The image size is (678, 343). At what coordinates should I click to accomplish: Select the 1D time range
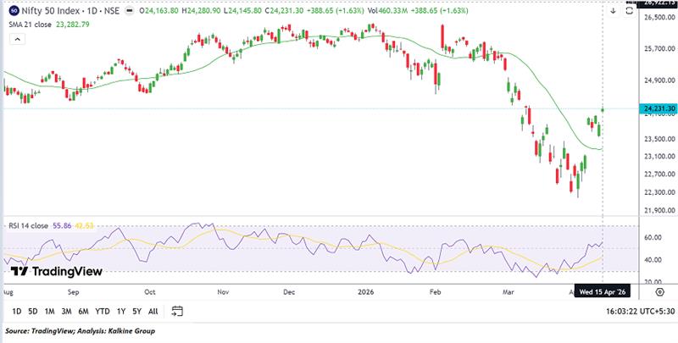point(16,311)
